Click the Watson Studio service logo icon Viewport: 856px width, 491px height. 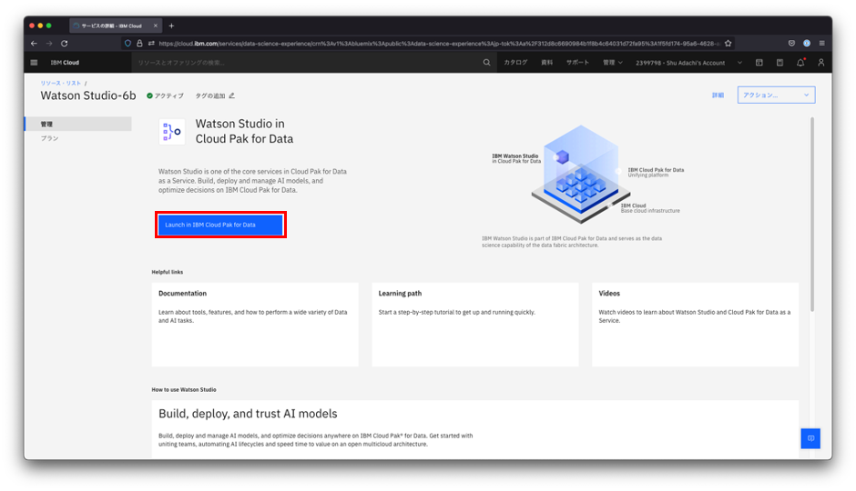click(x=172, y=131)
